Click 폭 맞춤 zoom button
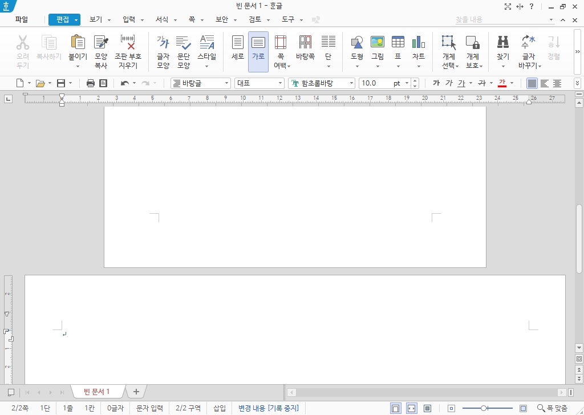This screenshot has height=415, width=584. (552, 408)
